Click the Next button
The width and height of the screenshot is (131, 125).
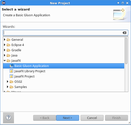click(68, 118)
